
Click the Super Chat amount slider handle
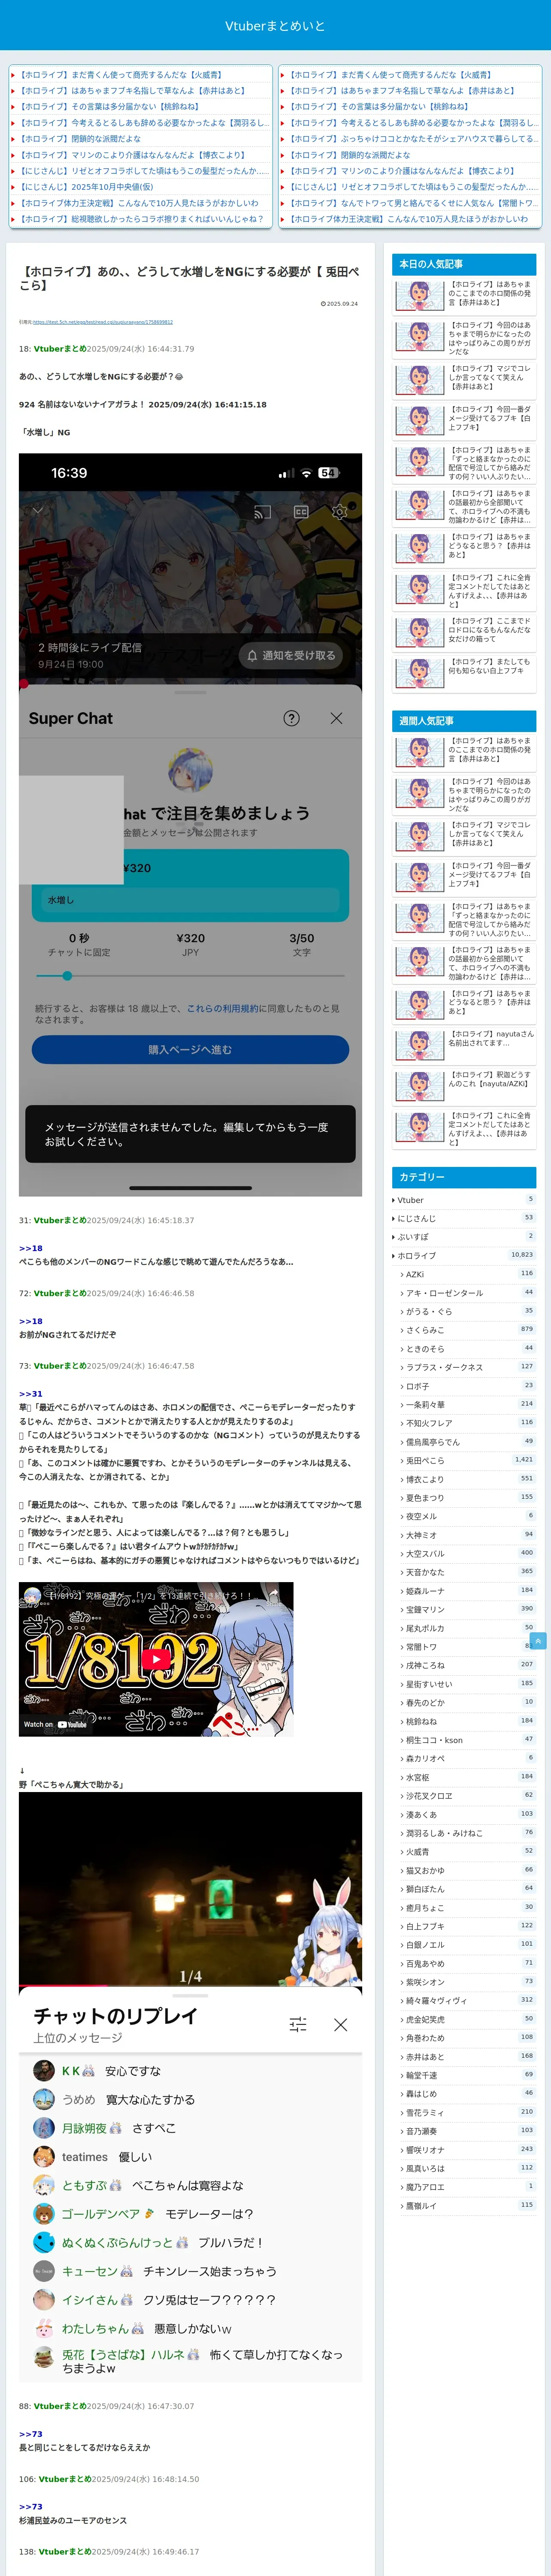tap(67, 975)
